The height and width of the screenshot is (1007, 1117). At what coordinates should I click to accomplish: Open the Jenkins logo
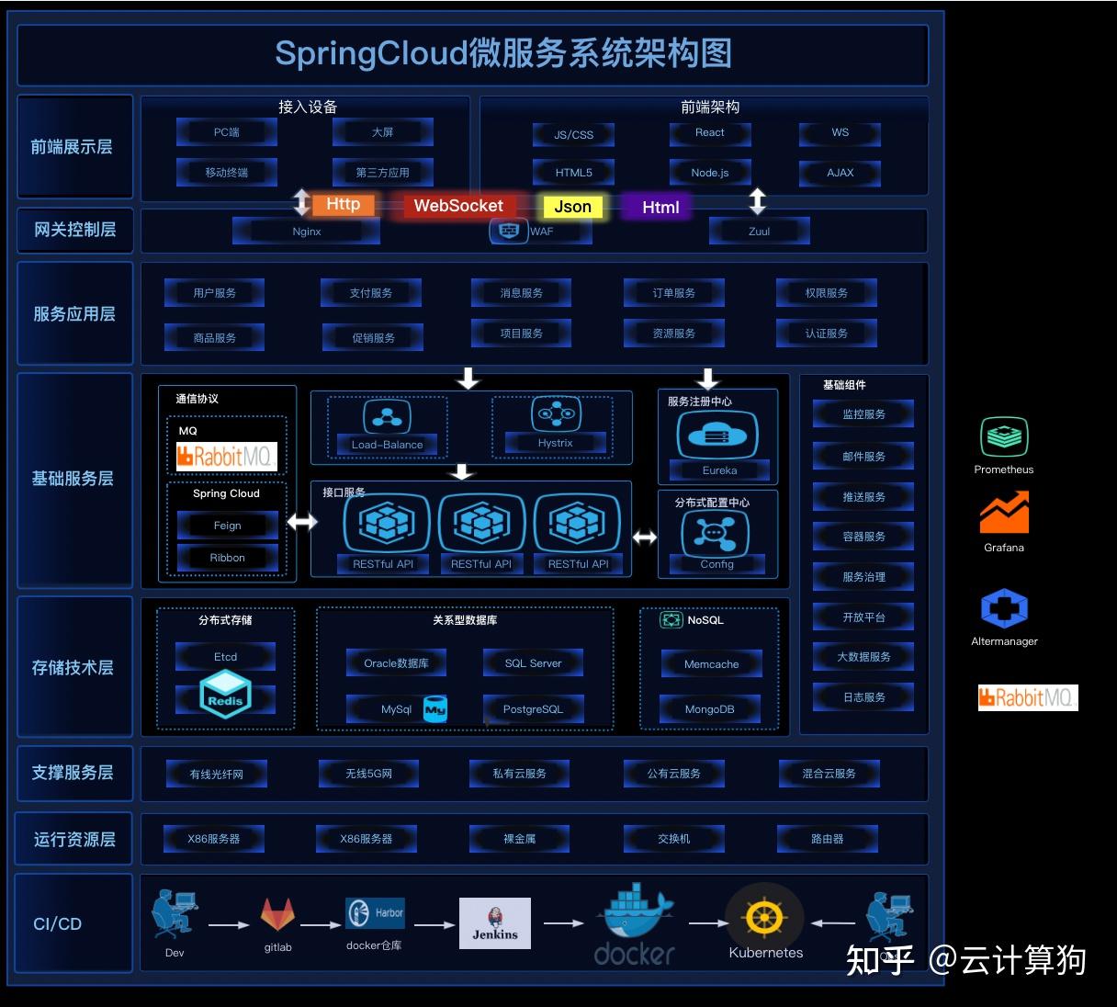point(495,922)
